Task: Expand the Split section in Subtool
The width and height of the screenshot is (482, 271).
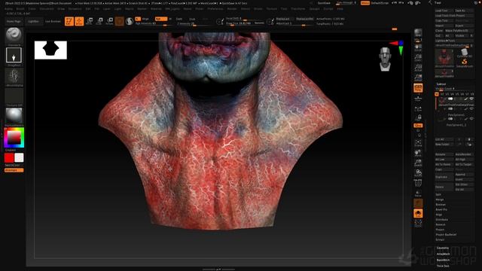Action: [438, 194]
